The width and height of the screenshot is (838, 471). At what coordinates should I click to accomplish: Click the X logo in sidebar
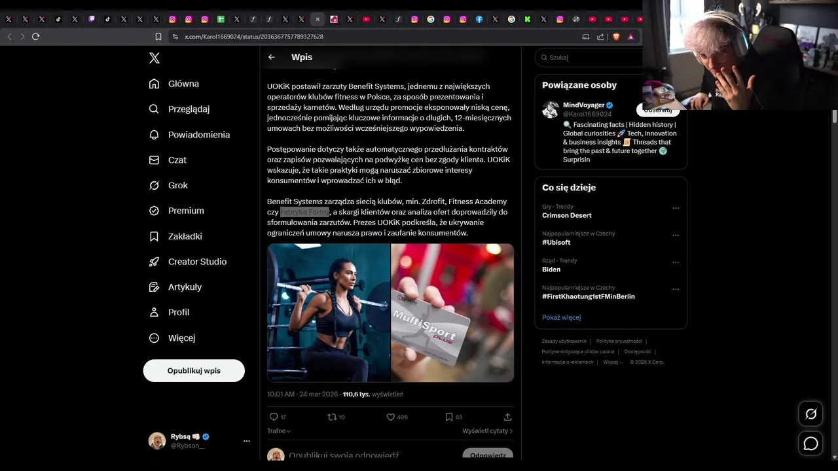pos(155,58)
